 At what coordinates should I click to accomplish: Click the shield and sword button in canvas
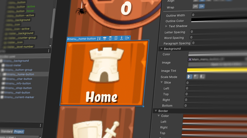pos(96,123)
